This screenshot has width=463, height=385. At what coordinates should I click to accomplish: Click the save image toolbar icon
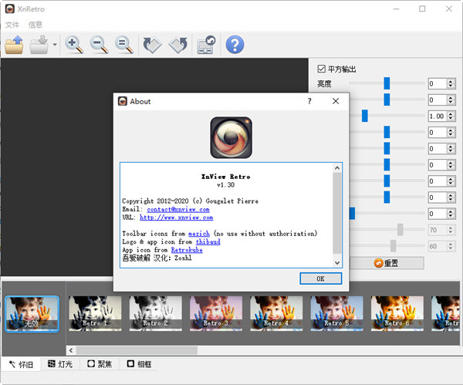point(40,45)
